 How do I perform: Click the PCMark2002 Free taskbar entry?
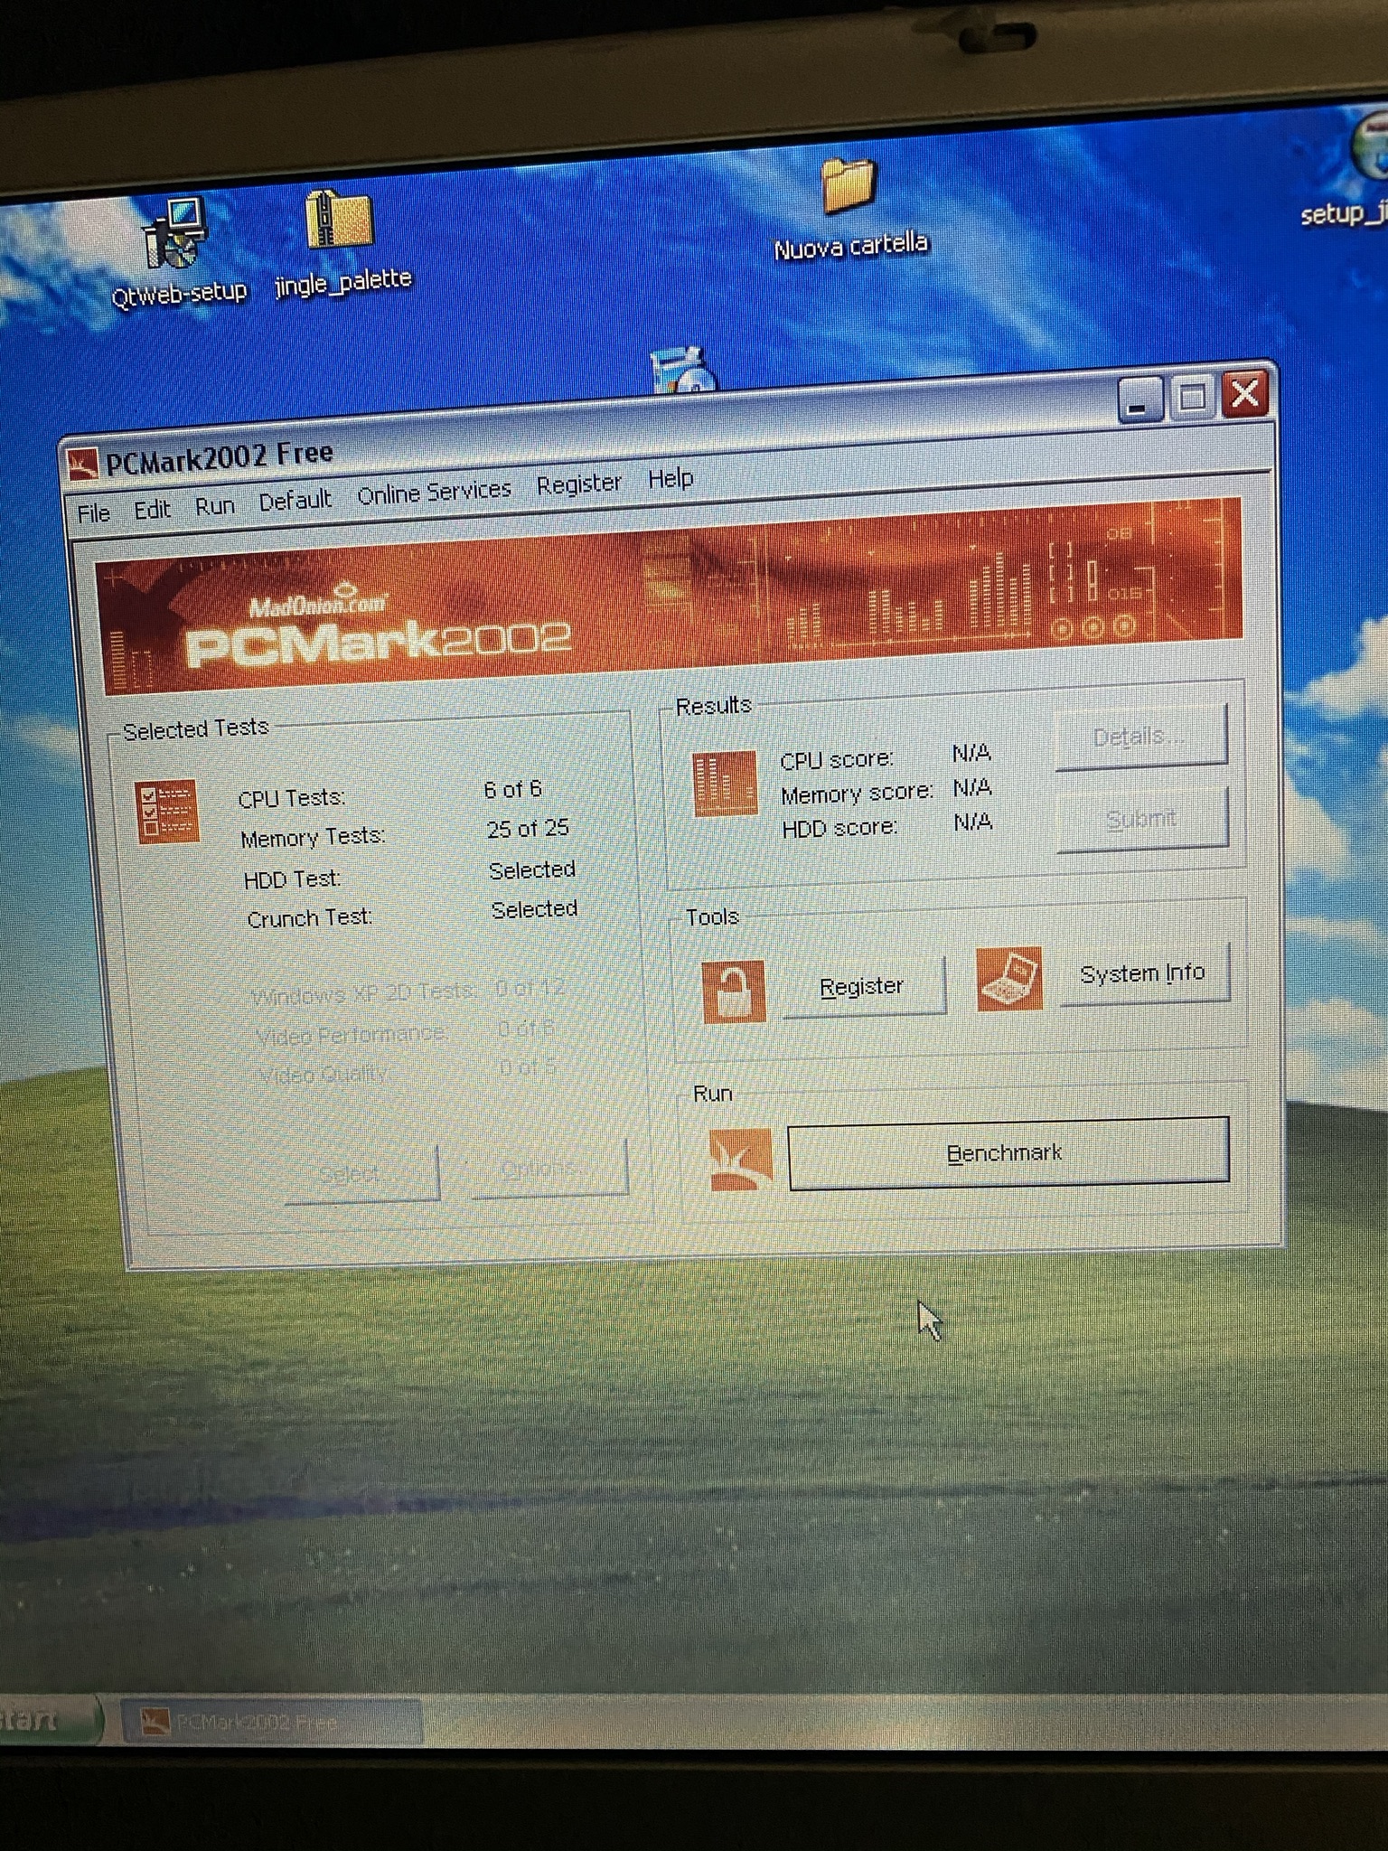click(x=271, y=1722)
